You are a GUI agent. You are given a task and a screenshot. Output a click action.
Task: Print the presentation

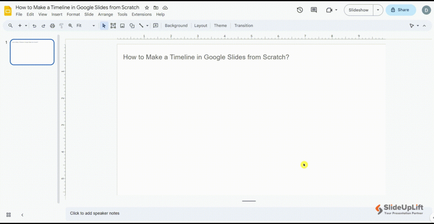[52, 26]
